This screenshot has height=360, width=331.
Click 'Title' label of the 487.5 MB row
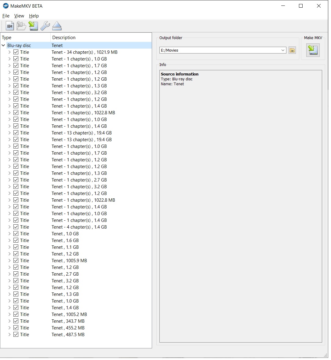24,335
